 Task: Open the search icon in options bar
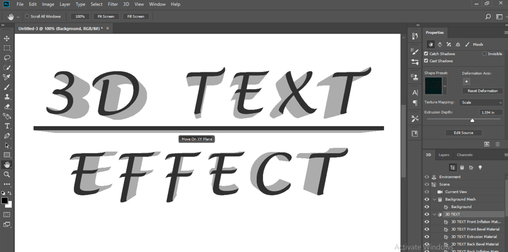(x=488, y=16)
